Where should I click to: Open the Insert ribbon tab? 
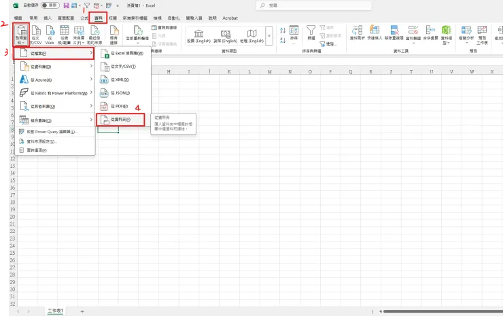click(x=48, y=18)
